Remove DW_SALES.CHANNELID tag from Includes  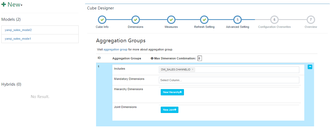click(193, 70)
